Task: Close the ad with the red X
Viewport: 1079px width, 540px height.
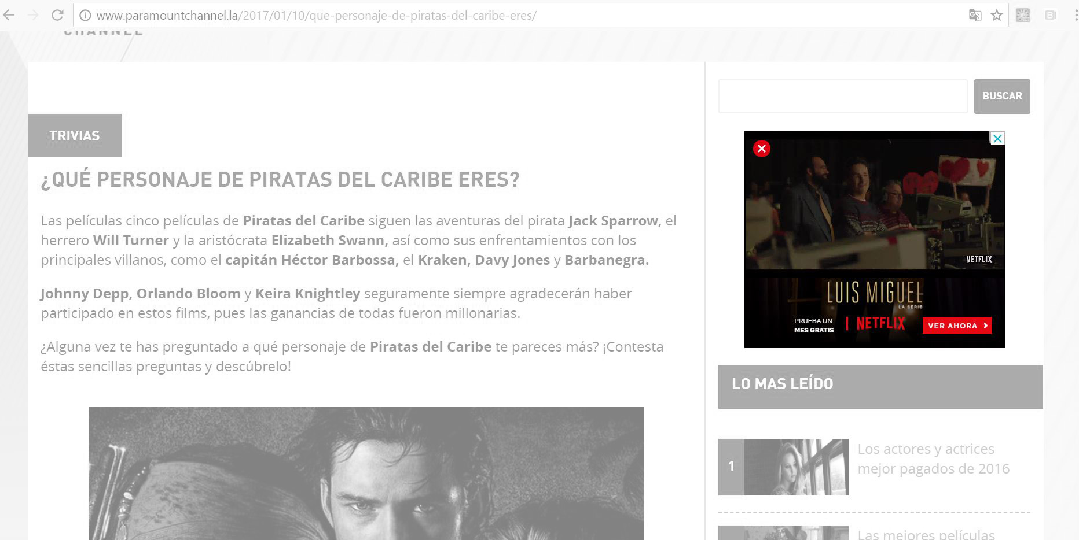Action: point(761,149)
